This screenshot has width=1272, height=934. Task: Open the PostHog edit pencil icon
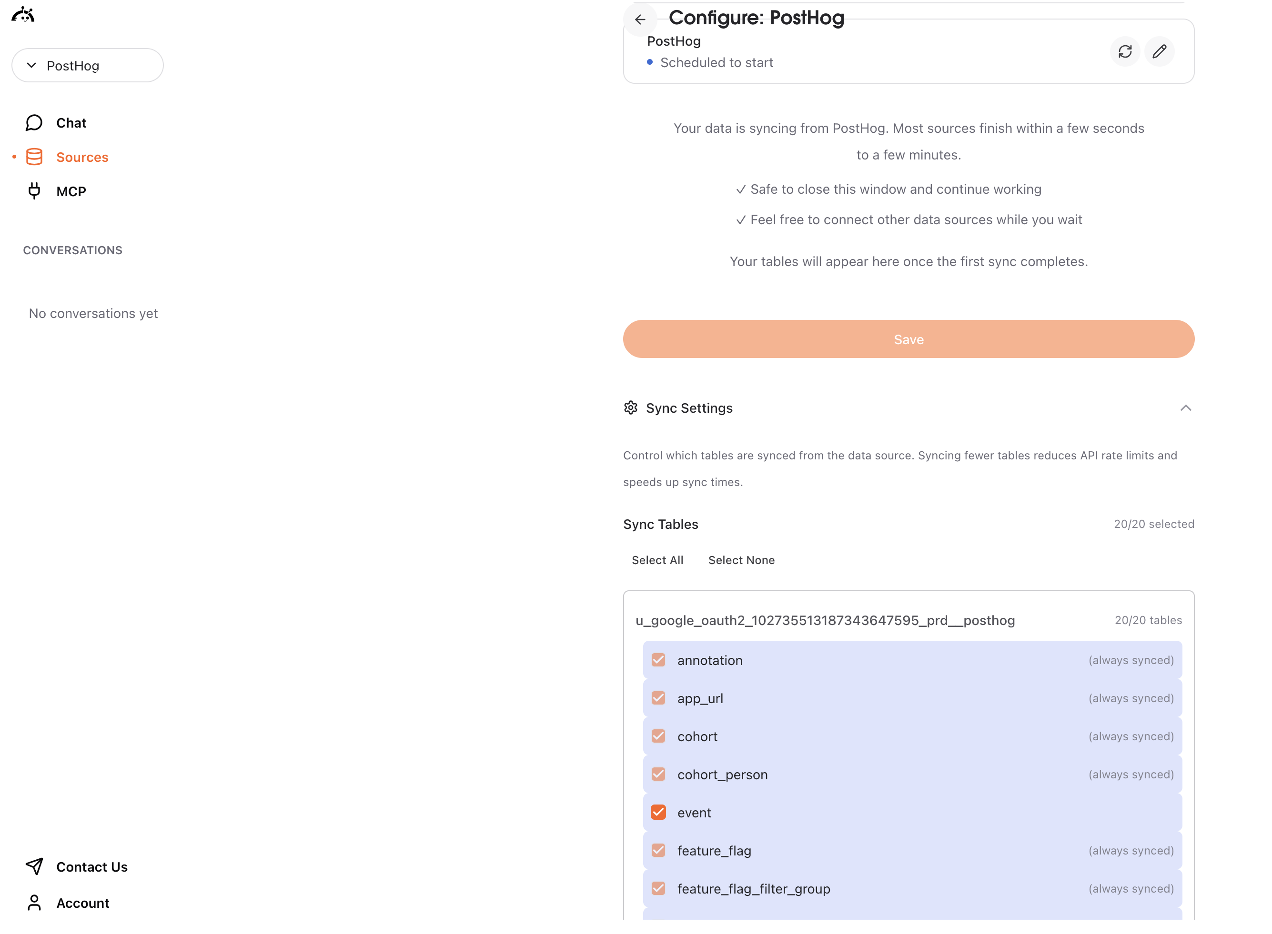tap(1160, 51)
